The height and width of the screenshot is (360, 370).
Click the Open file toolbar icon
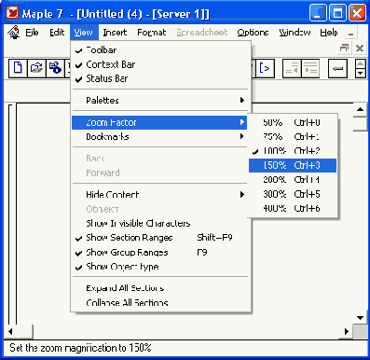tap(36, 68)
